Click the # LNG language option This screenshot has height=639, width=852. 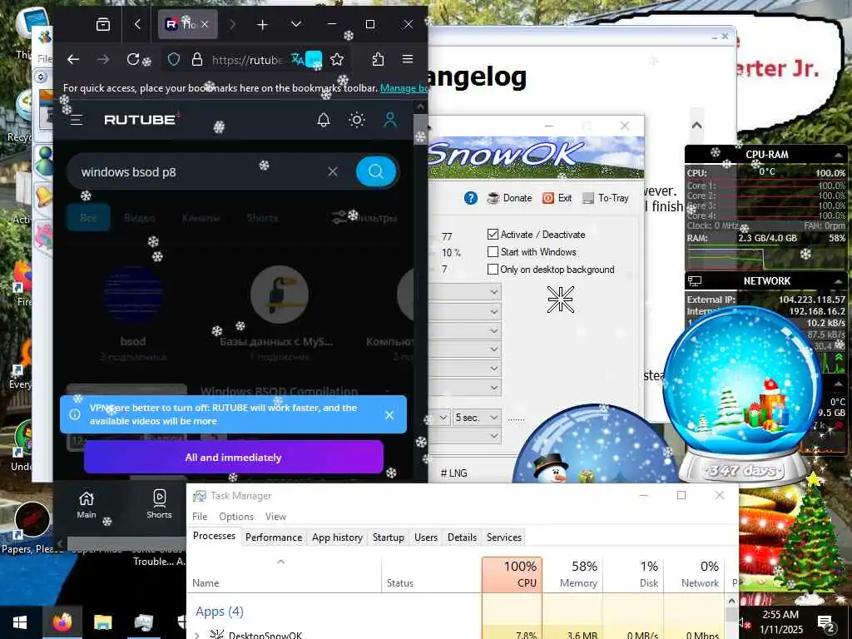(453, 473)
